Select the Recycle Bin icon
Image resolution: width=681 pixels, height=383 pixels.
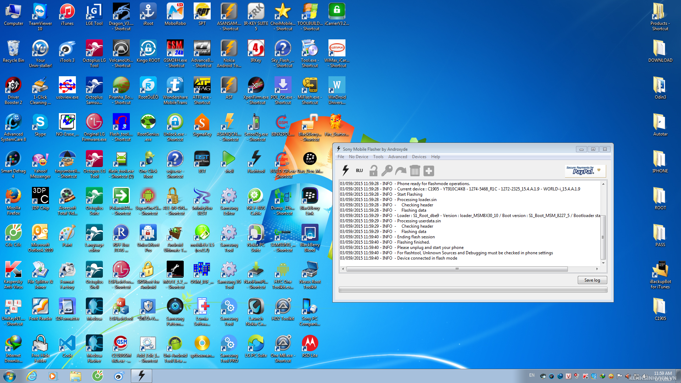(x=13, y=51)
